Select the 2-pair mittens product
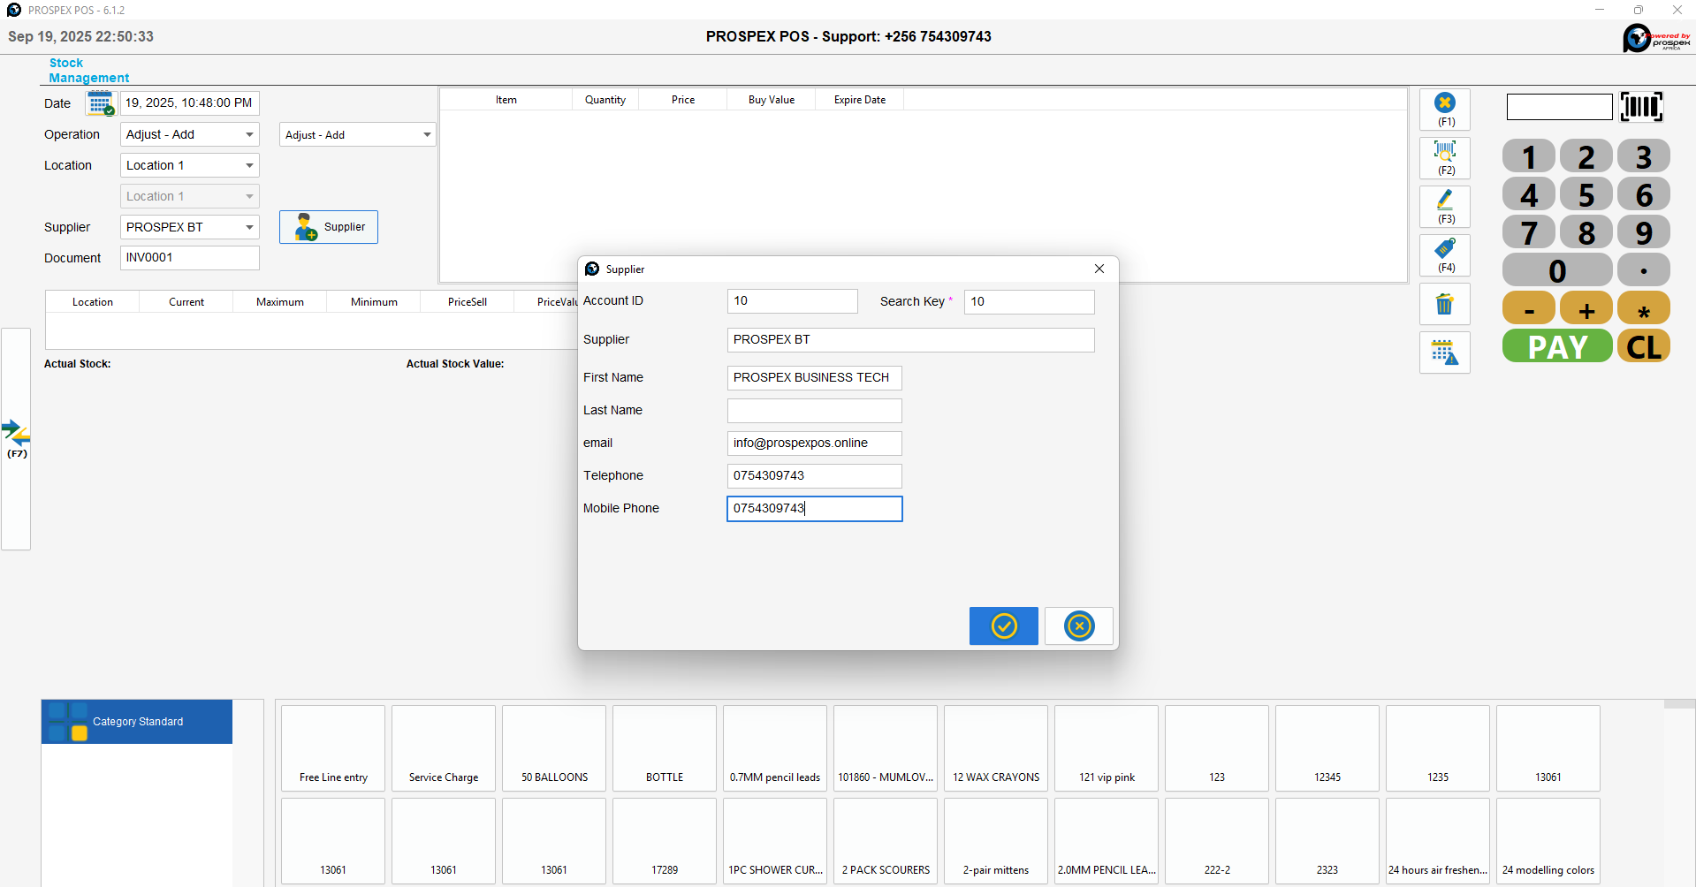1696x887 pixels. pyautogui.click(x=996, y=841)
